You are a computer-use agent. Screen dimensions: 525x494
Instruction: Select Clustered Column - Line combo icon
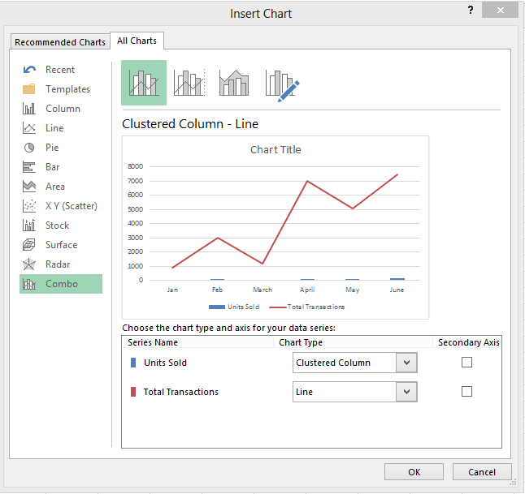tap(144, 83)
